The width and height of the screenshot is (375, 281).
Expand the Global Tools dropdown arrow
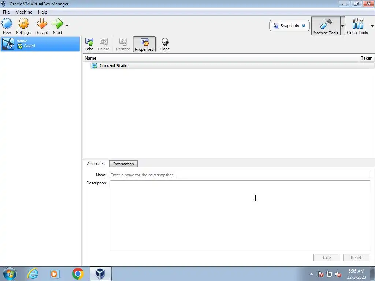pyautogui.click(x=372, y=26)
